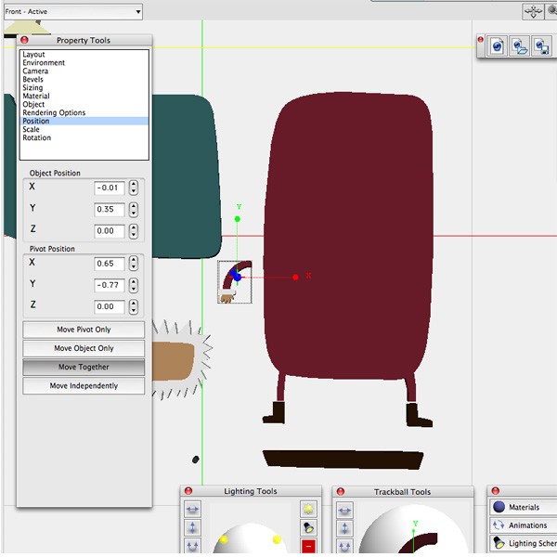Enable Move Pivot Only mode

pos(84,330)
